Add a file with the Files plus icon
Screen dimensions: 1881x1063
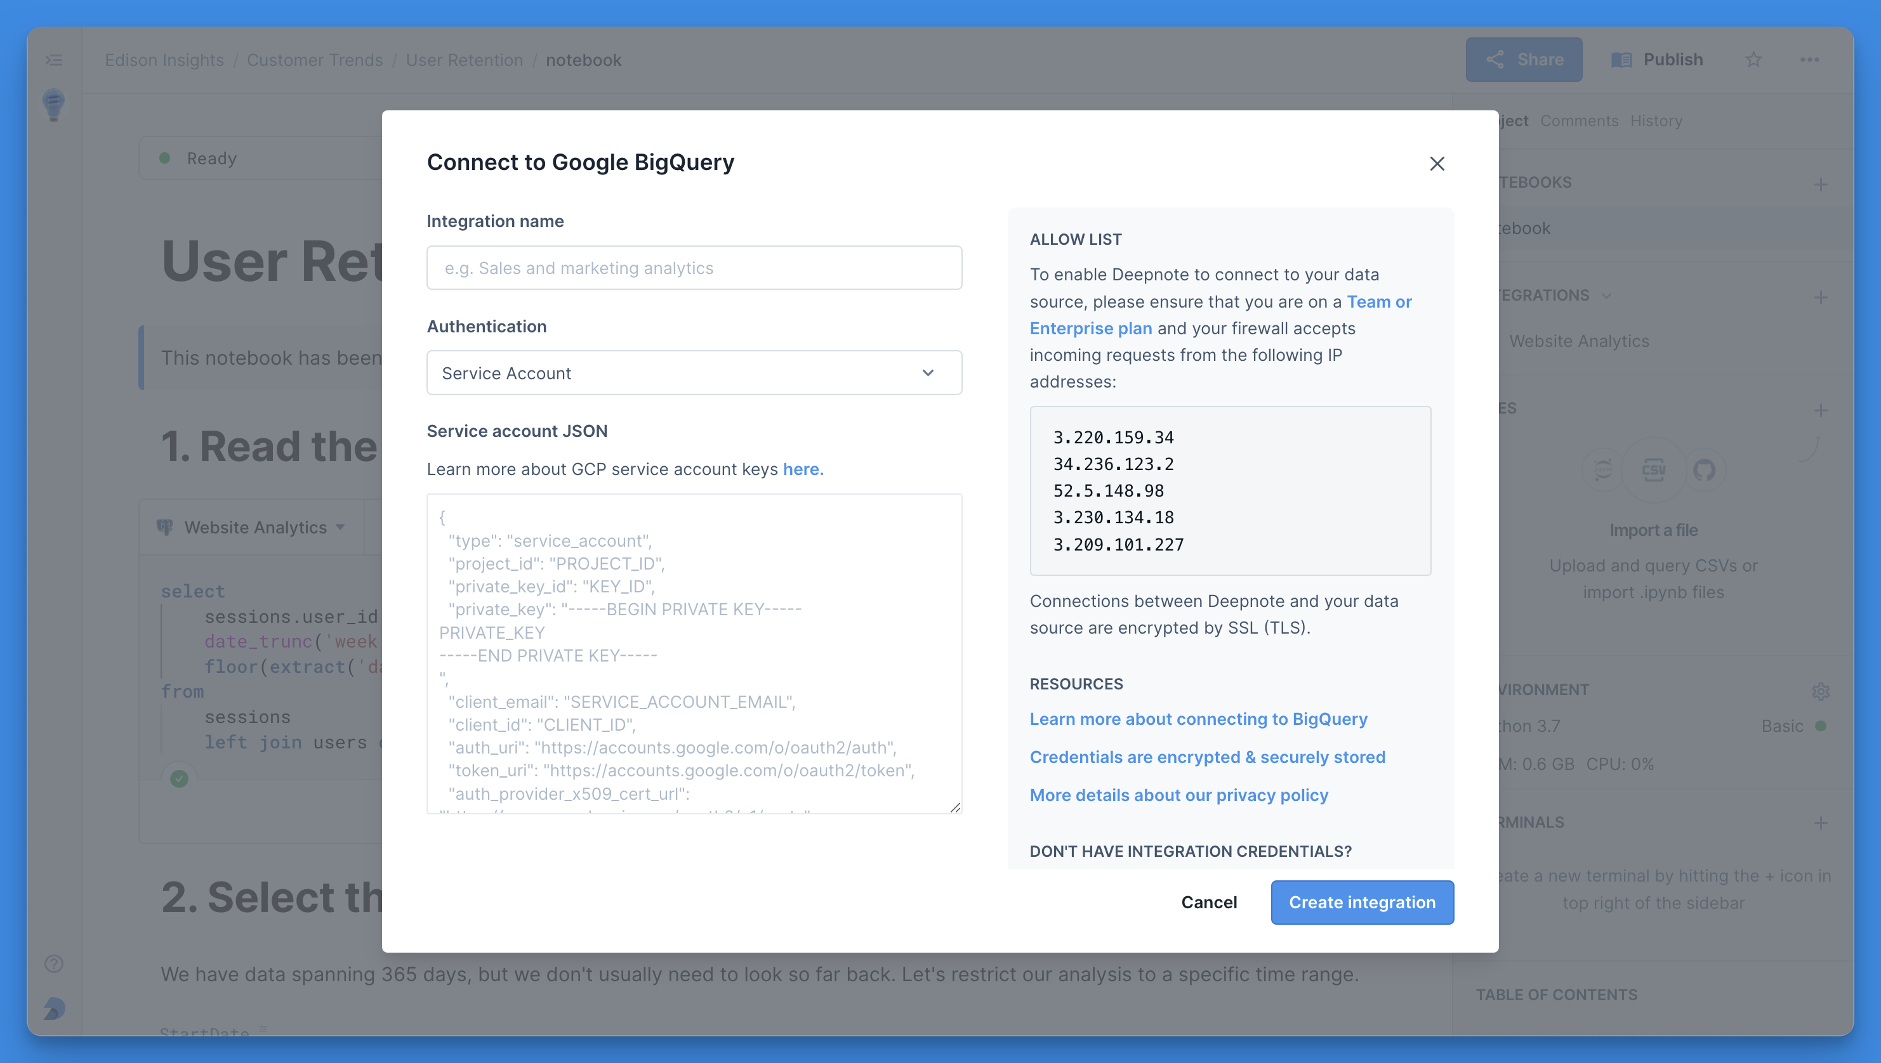tap(1820, 410)
